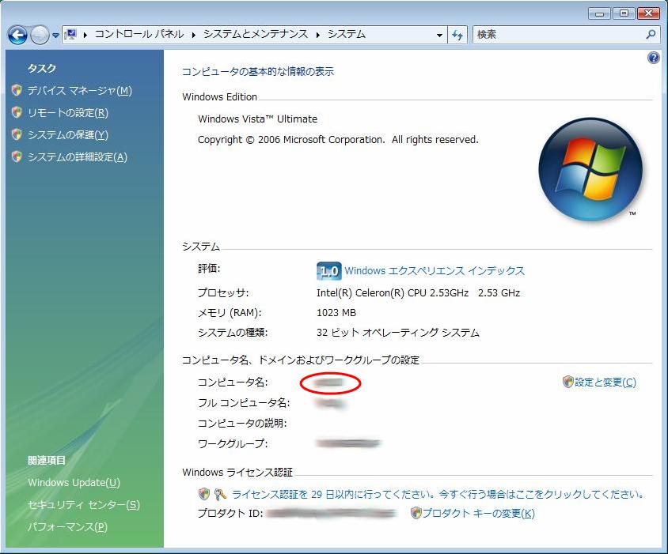Open the address bar history dropdown

pyautogui.click(x=439, y=36)
